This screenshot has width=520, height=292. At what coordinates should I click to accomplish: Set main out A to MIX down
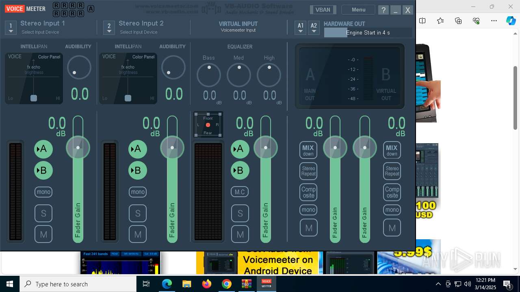(308, 150)
